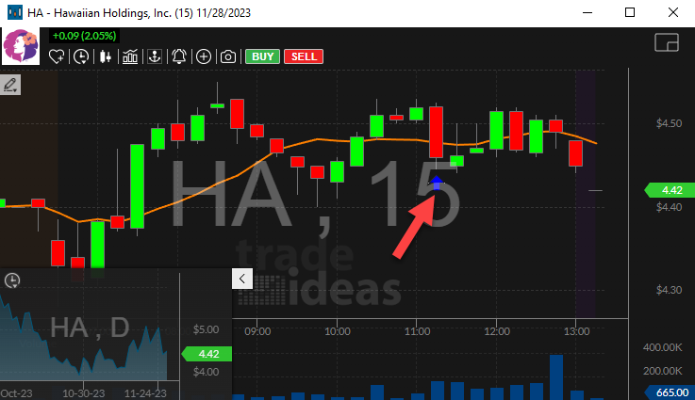This screenshot has height=400, width=695.
Task: Take a chart snapshot with camera icon
Action: click(x=227, y=56)
